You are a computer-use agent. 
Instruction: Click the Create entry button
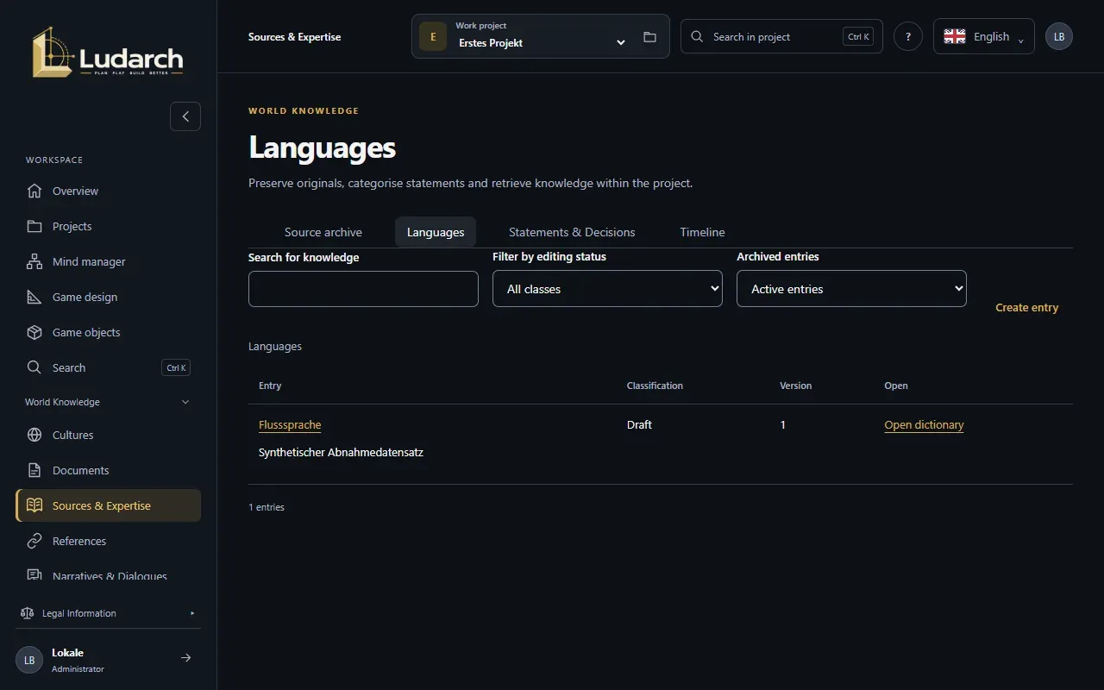(1026, 307)
